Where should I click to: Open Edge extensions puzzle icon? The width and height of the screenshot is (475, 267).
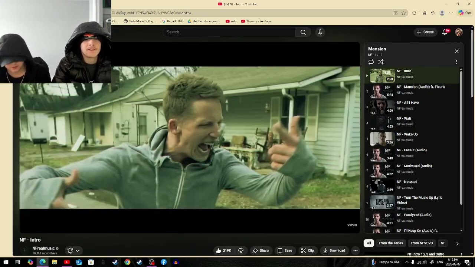tap(414, 13)
